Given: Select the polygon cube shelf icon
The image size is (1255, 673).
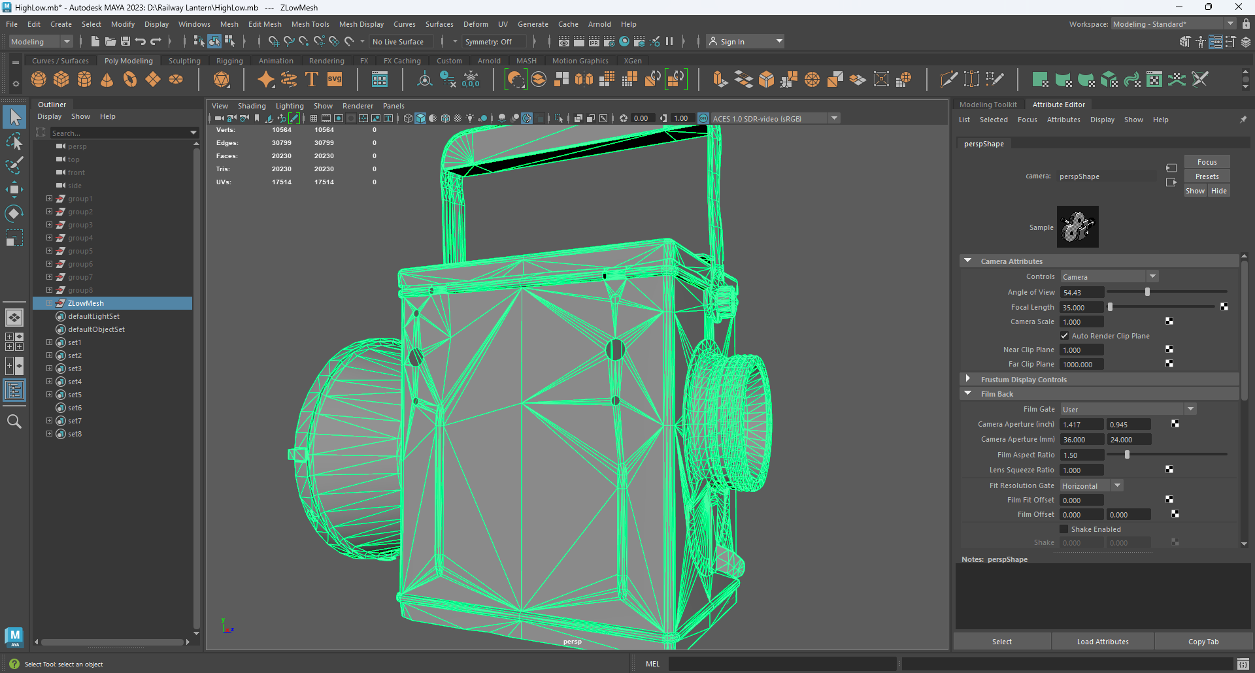Looking at the screenshot, I should tap(61, 79).
